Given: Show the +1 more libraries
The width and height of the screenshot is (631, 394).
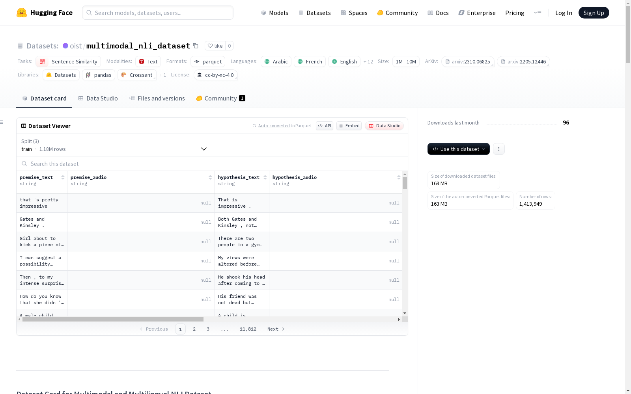Looking at the screenshot, I should (x=163, y=75).
